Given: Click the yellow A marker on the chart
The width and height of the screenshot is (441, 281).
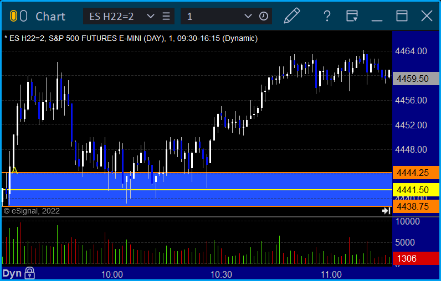Looking at the screenshot, I should coord(14,170).
